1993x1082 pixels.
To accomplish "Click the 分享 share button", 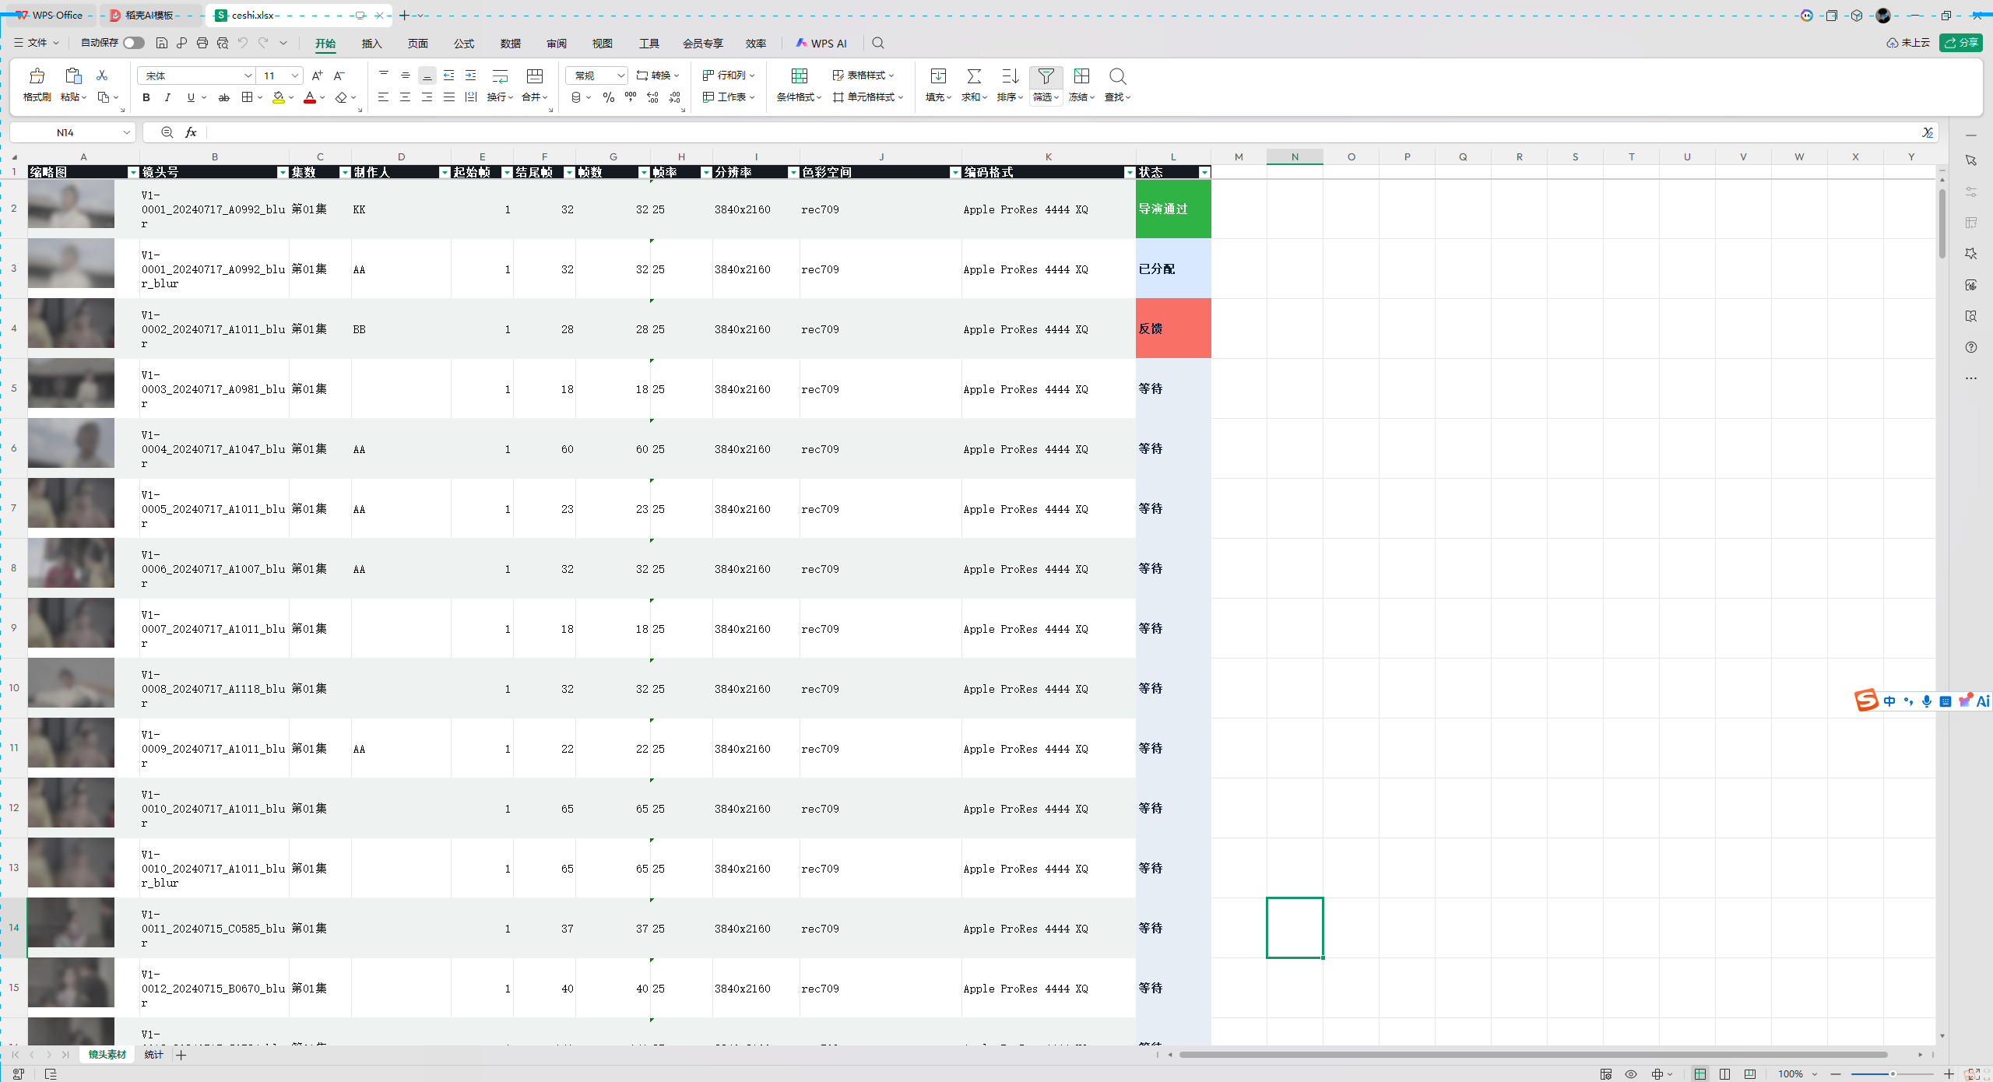I will click(1960, 43).
